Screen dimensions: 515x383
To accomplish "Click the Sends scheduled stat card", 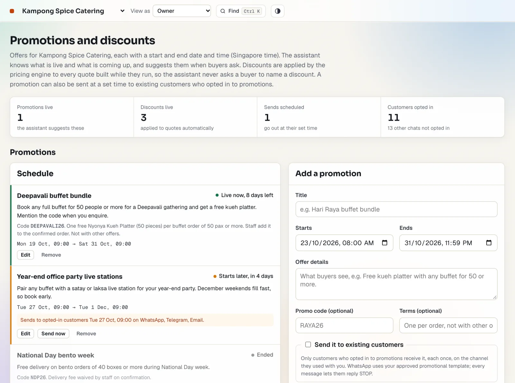I will click(319, 117).
